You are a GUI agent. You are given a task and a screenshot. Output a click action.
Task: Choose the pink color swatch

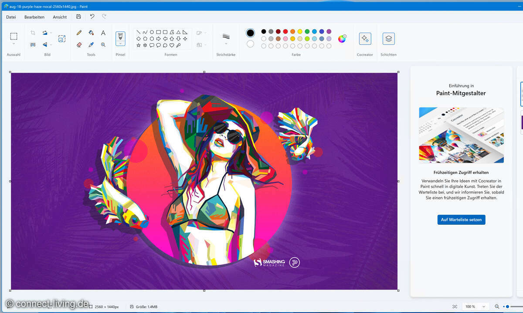coord(285,39)
